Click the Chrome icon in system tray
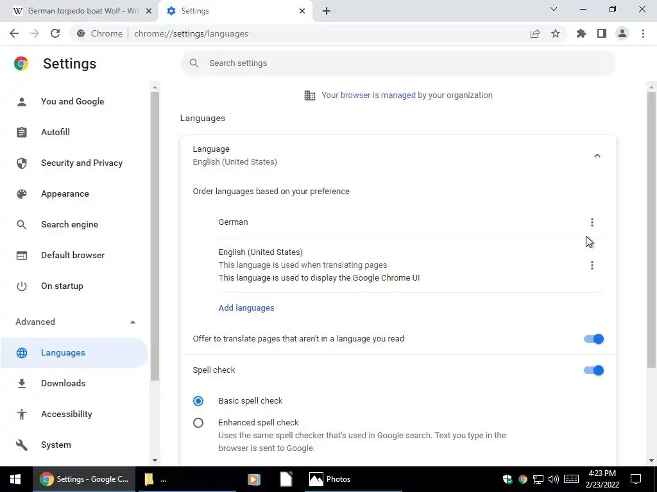Screen dimensions: 657x492 (522, 479)
